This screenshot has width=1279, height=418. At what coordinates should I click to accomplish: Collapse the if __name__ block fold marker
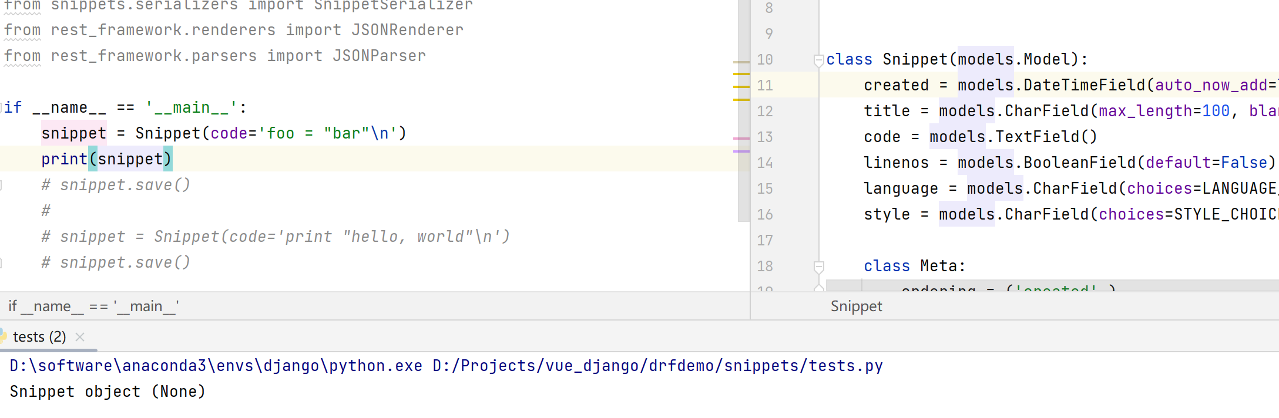(x=2, y=107)
